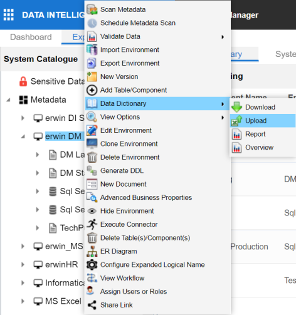The height and width of the screenshot is (315, 296).
Task: Click the Execute Connector runner icon
Action: pyautogui.click(x=92, y=224)
